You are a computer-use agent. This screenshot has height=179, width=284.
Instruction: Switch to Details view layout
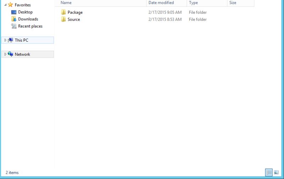[269, 172]
